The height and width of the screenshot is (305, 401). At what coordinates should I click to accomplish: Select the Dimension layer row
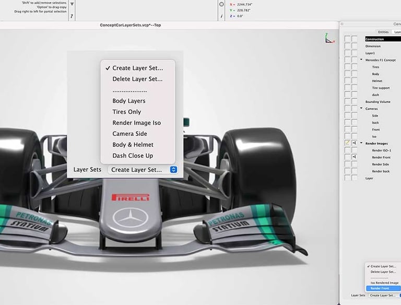tap(373, 46)
